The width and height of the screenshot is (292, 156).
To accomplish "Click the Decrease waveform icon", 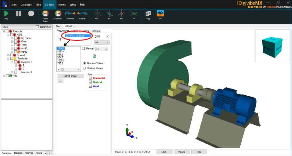I will [70, 13].
